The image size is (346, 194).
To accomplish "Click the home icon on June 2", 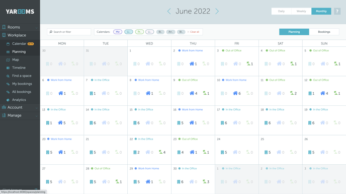I will 192,63.
